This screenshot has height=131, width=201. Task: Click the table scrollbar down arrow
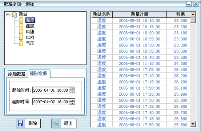pos(193,124)
